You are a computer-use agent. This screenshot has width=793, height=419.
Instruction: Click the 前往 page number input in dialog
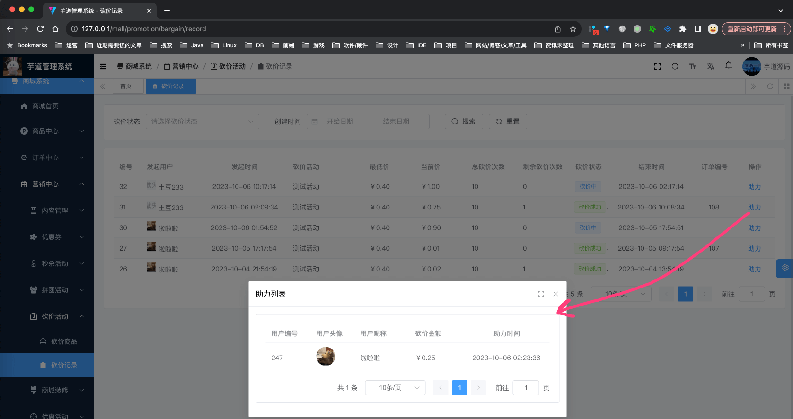(525, 388)
